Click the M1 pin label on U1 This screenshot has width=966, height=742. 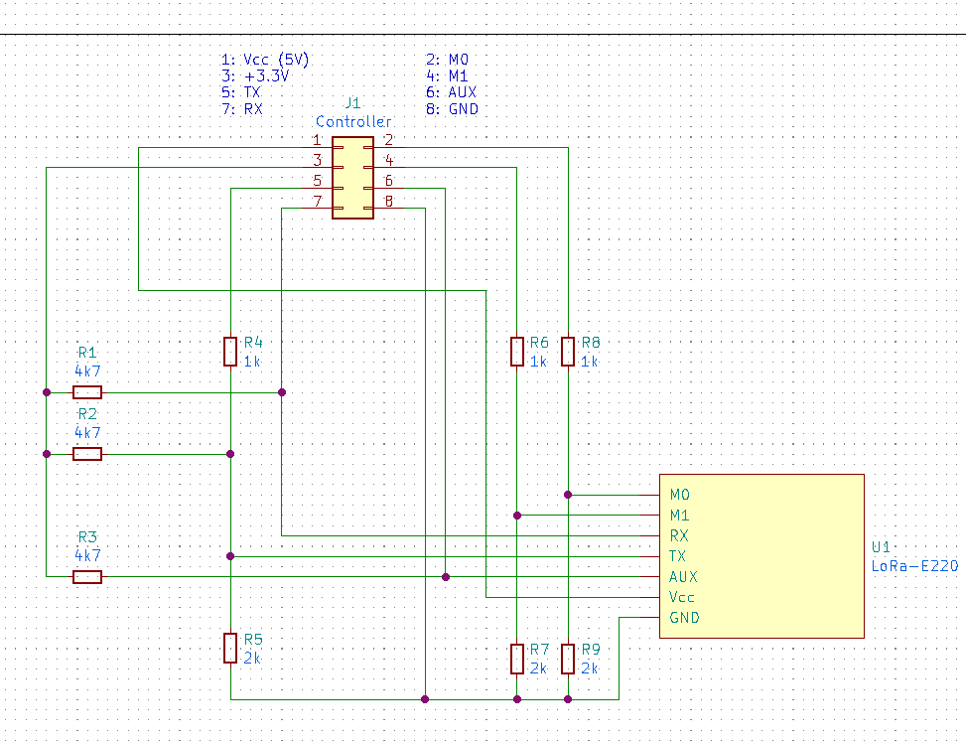pyautogui.click(x=679, y=516)
